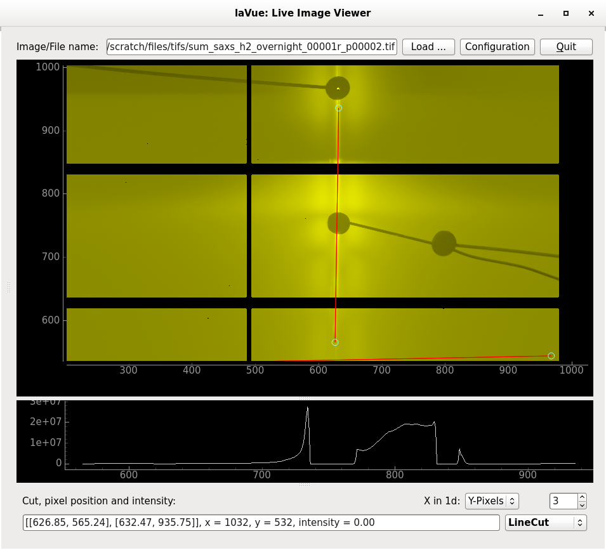Decrease the line width spinbox value
This screenshot has width=606, height=550.
582,505
